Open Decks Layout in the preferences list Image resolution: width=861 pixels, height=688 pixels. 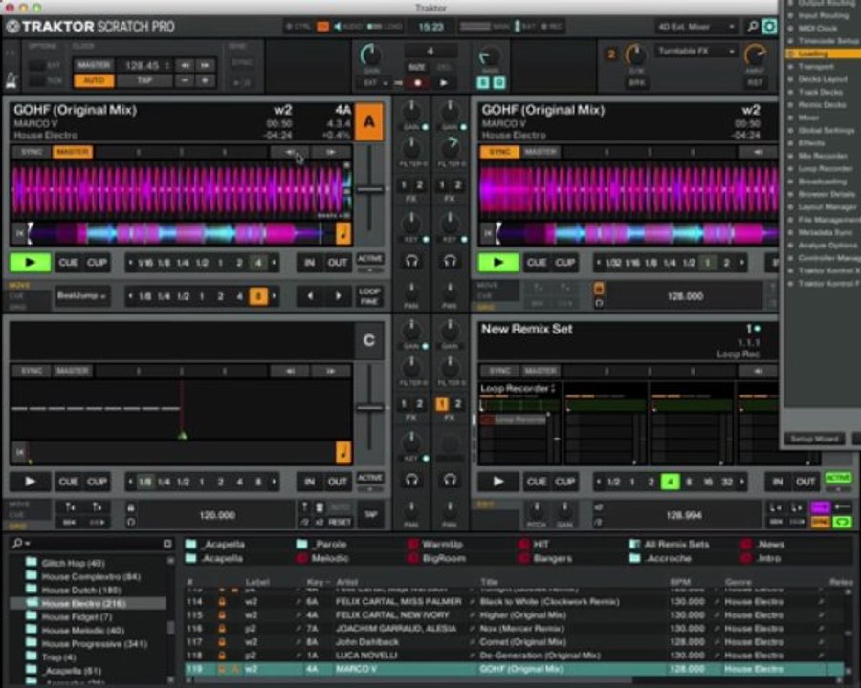[x=822, y=79]
